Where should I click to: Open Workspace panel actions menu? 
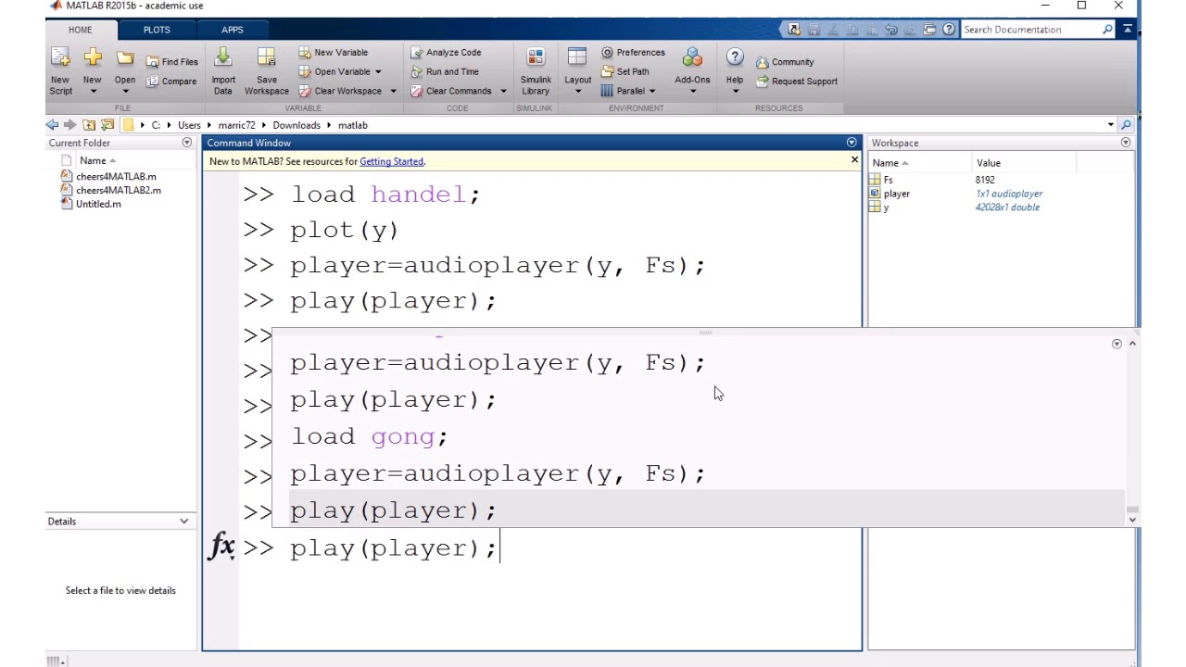coord(1126,143)
